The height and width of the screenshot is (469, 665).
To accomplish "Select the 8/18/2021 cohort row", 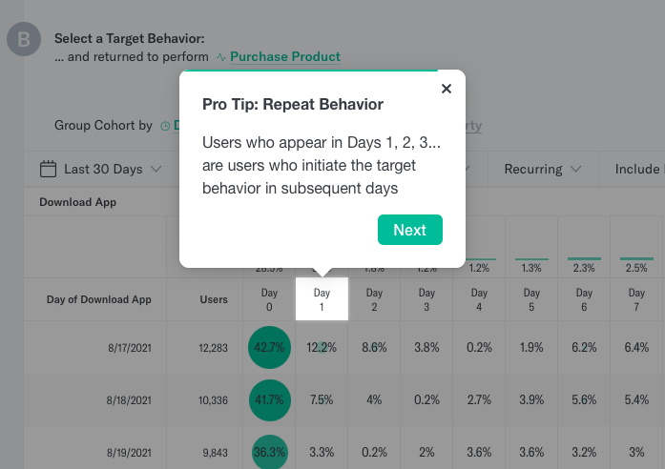I will 344,400.
